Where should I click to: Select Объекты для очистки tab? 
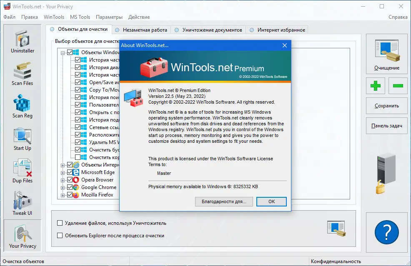pyautogui.click(x=79, y=29)
